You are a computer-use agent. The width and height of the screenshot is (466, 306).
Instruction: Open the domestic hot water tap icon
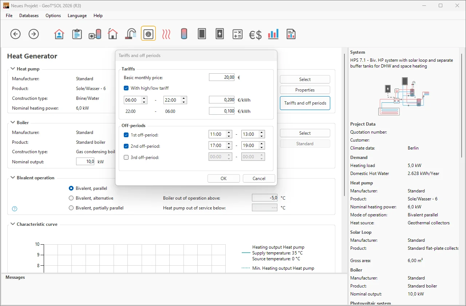(130, 34)
